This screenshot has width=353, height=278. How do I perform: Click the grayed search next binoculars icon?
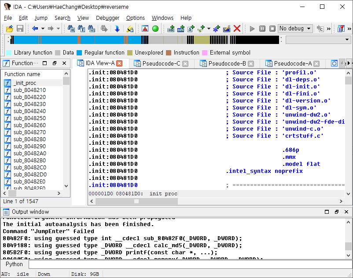[104, 29]
